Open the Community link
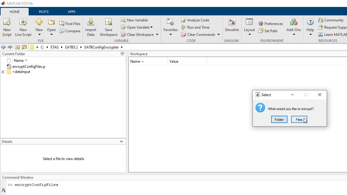Viewport: 347px width, 195px height. coord(331,20)
